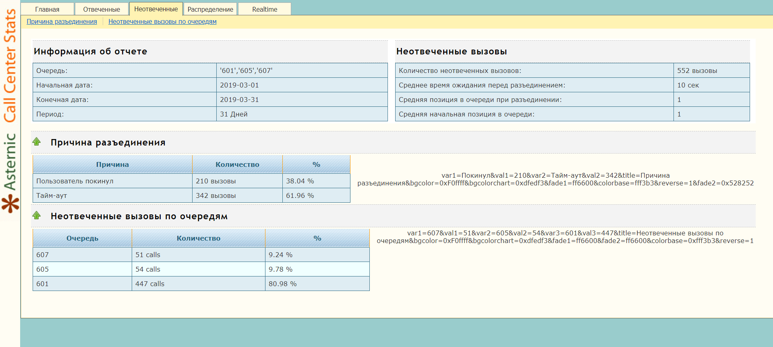Click the Причина разъединения section heading

[108, 142]
